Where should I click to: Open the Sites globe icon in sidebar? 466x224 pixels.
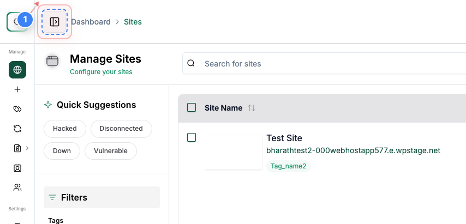point(17,70)
